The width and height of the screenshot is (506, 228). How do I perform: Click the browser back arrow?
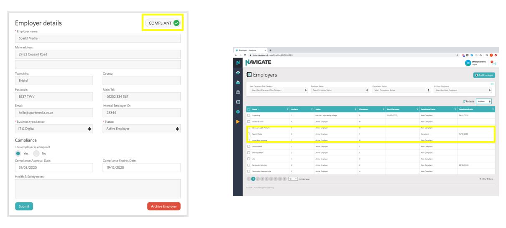click(x=236, y=55)
